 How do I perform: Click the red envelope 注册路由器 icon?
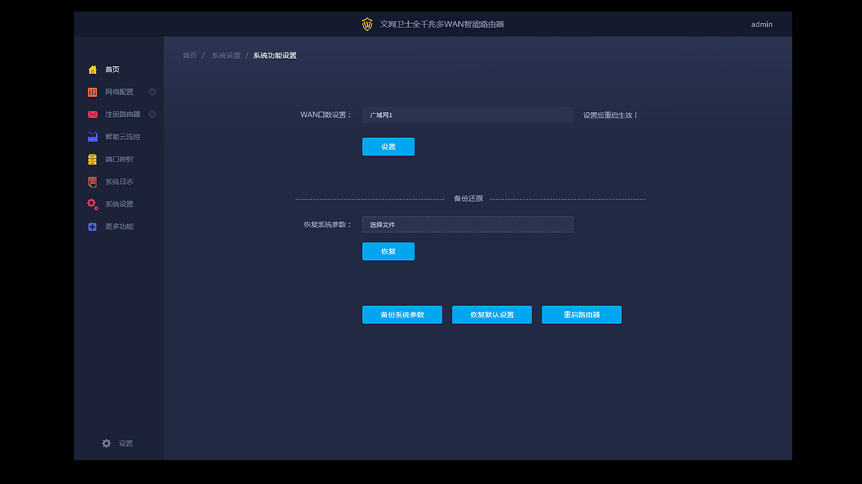pos(93,114)
